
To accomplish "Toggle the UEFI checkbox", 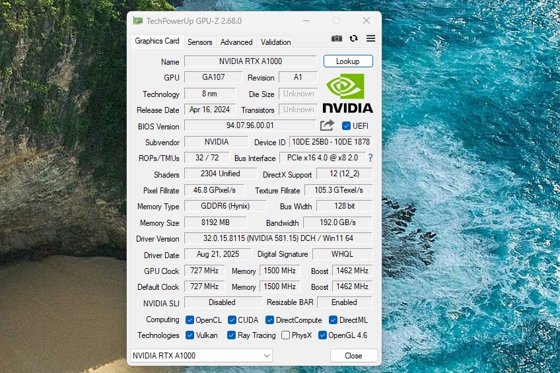I will coord(347,125).
